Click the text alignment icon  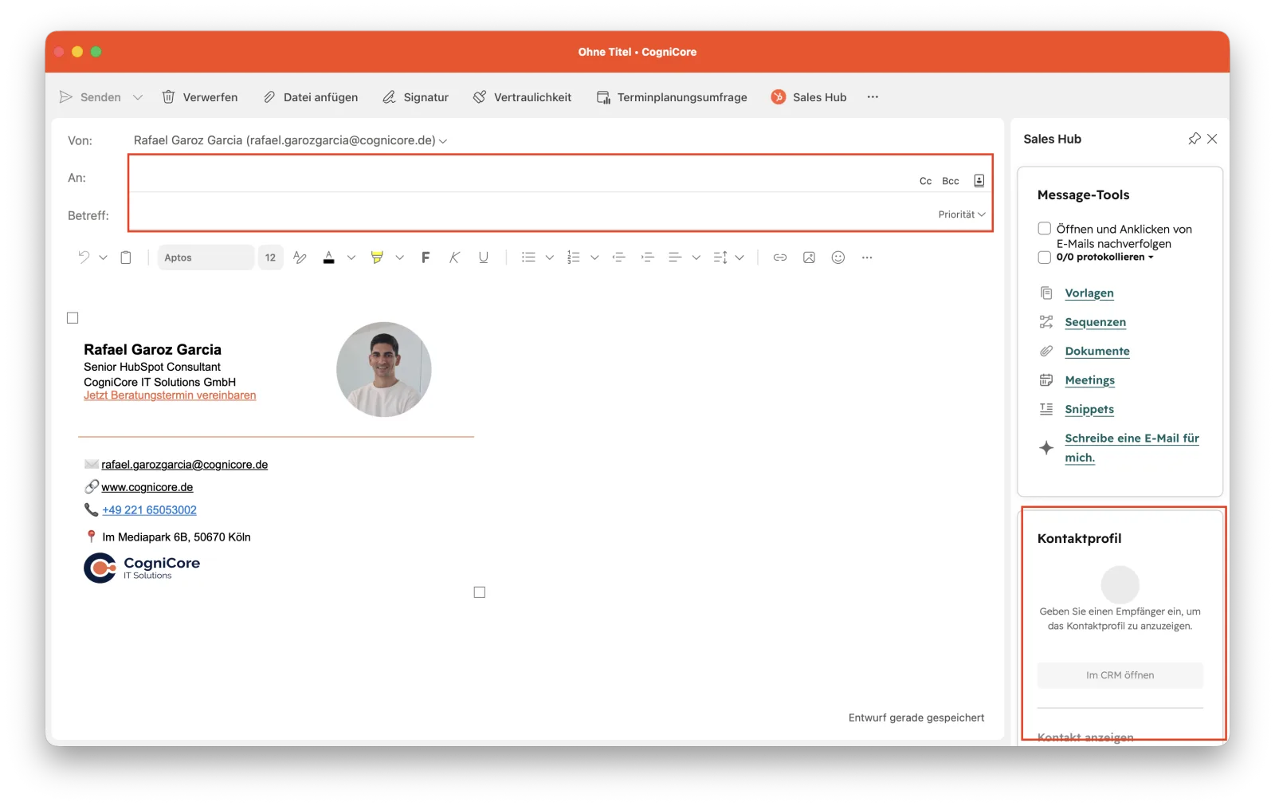pos(675,258)
